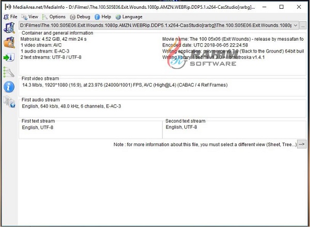Click "2 text streams: UTF-8 / UTF-8" line

51,57
